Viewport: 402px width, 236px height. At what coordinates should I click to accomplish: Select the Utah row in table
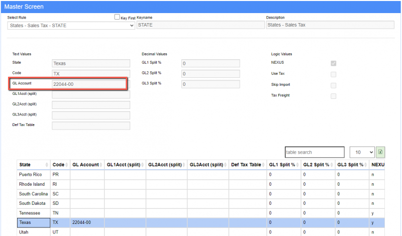point(33,232)
